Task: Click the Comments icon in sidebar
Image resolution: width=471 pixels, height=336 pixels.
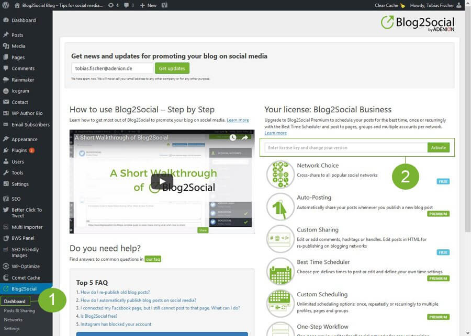Action: tap(6, 68)
